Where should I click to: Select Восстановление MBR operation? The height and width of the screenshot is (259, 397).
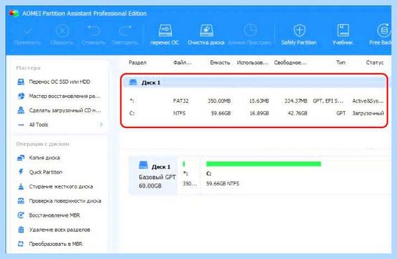coord(48,215)
